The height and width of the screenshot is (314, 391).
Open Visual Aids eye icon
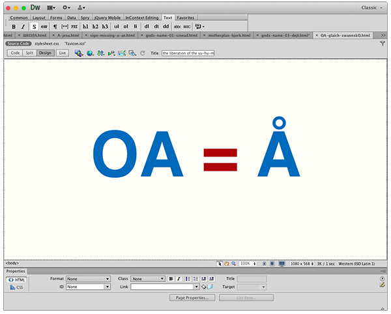click(x=132, y=53)
